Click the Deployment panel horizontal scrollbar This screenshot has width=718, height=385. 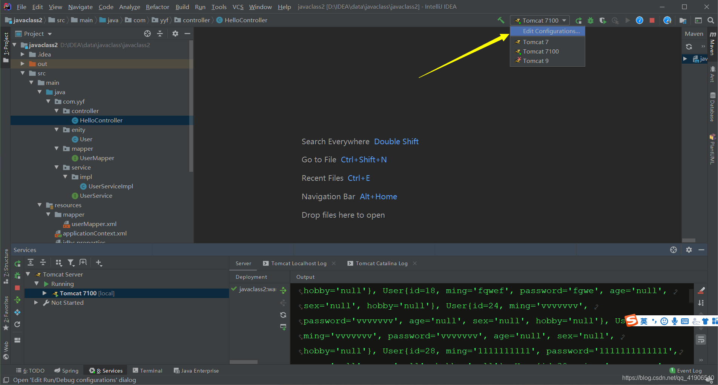click(x=244, y=362)
